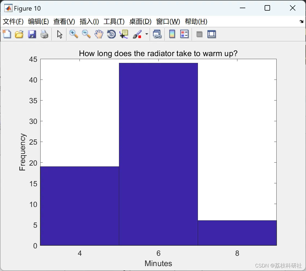306x271 pixels.
Task: Select the Pan hand tool
Action: (99, 34)
